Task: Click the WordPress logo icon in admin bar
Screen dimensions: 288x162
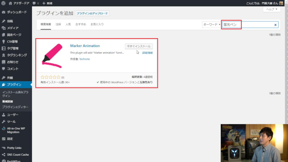Action: 3,3
